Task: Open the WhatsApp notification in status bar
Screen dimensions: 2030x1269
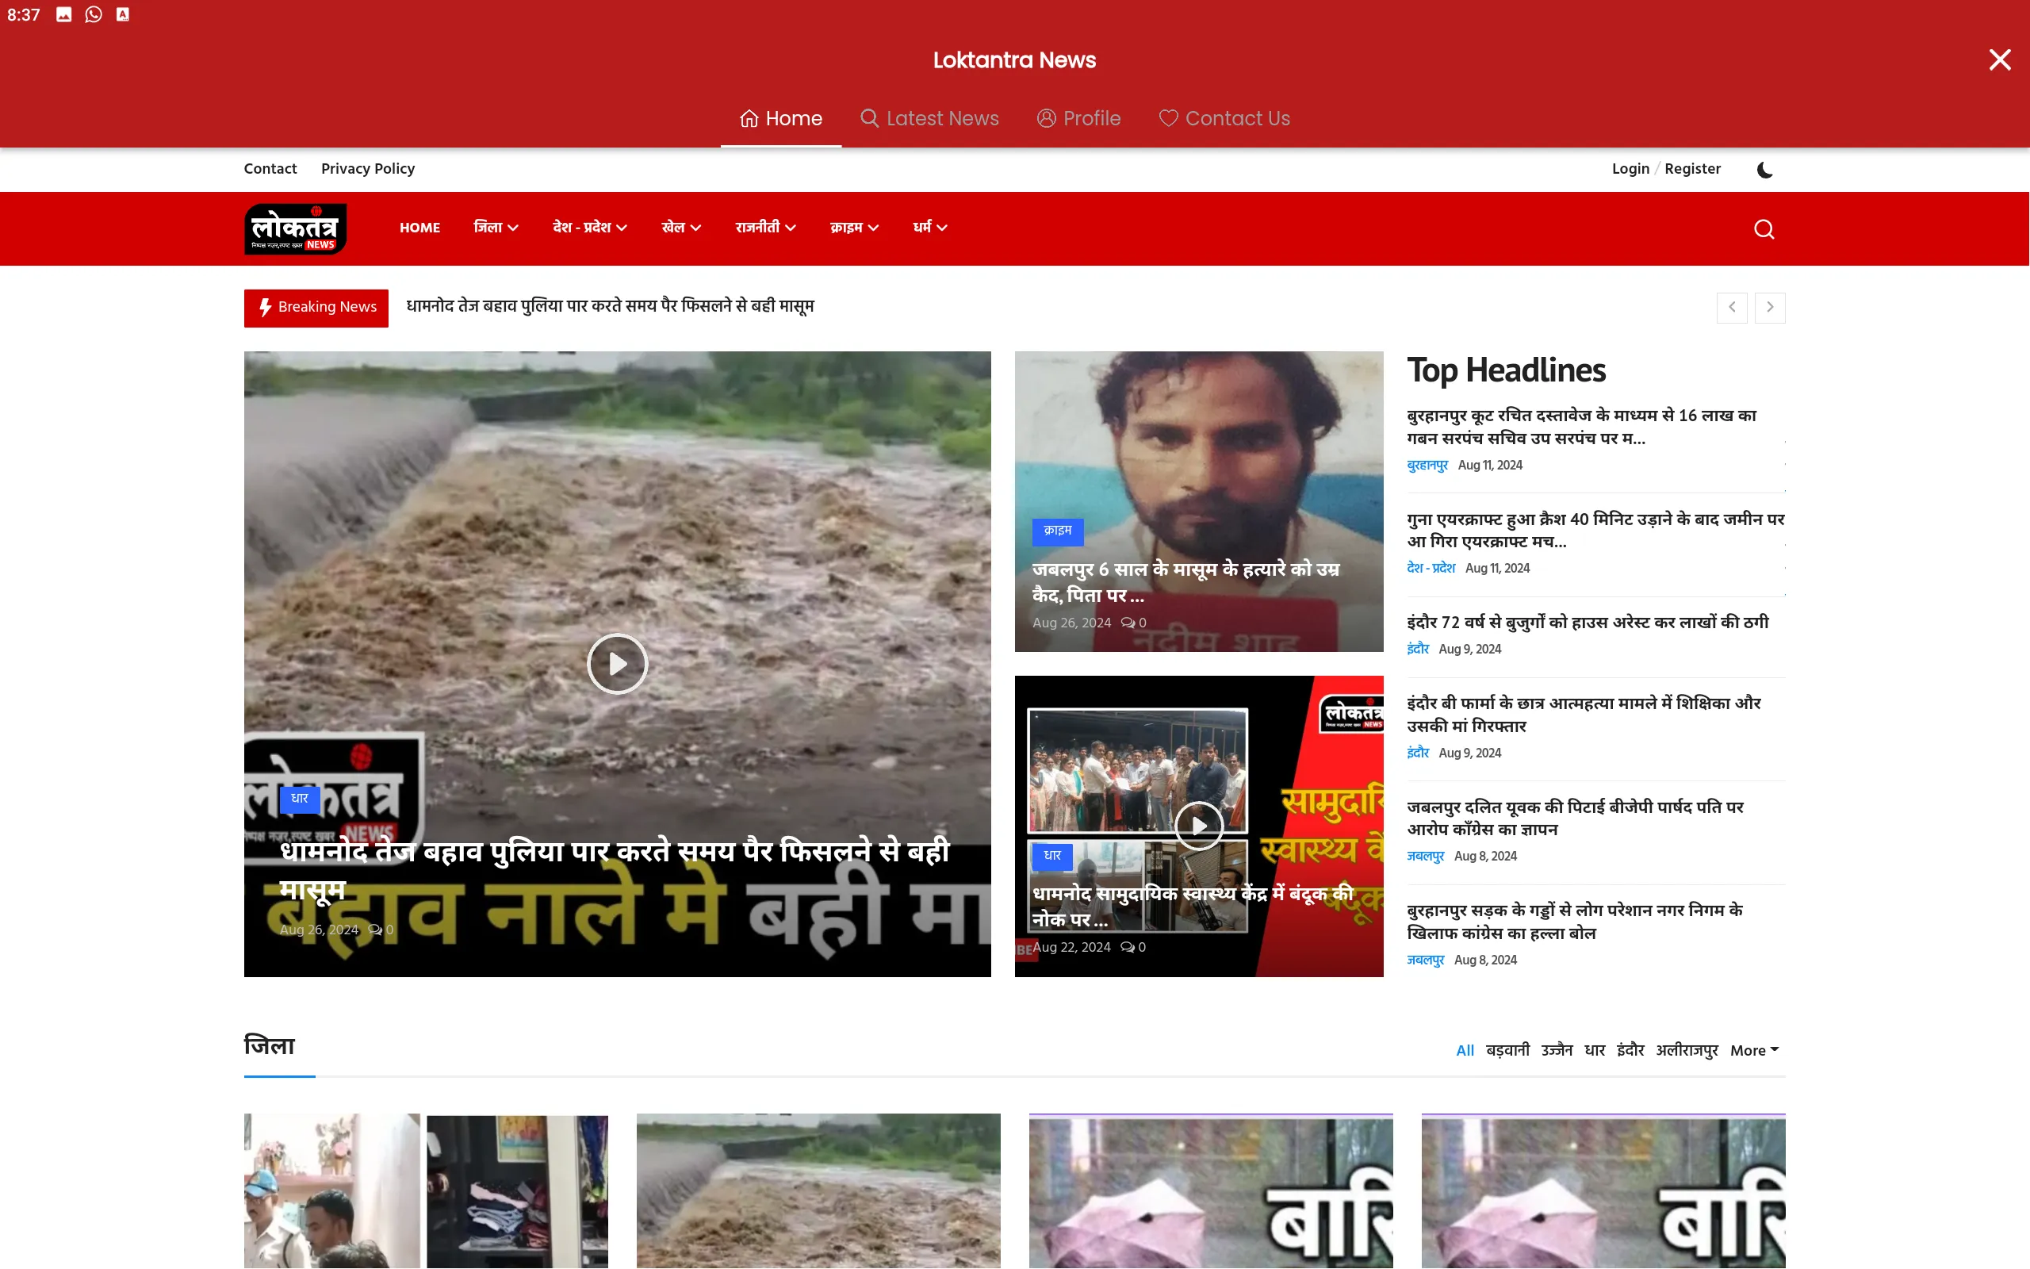Action: coord(93,14)
